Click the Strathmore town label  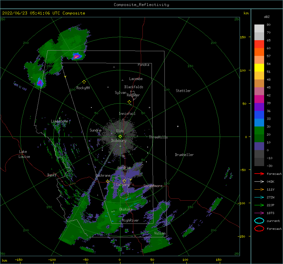[153, 186]
